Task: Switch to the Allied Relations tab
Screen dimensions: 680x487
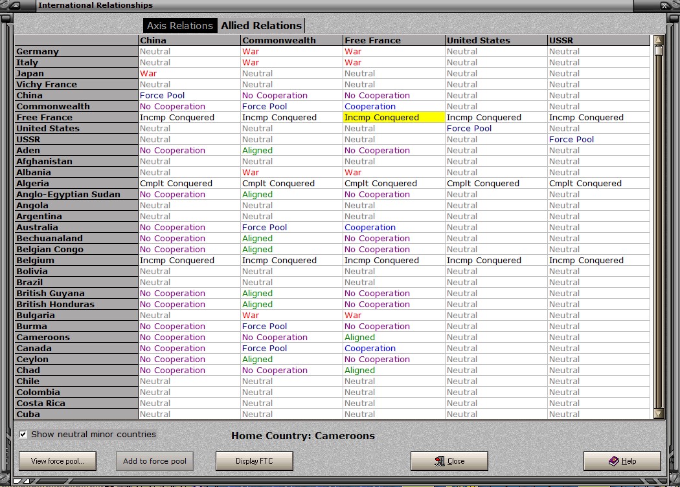Action: (261, 26)
